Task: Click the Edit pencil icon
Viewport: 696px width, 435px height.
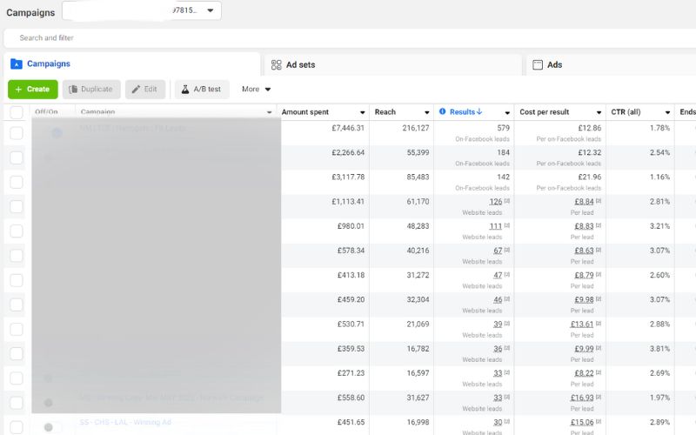Action: pos(136,89)
